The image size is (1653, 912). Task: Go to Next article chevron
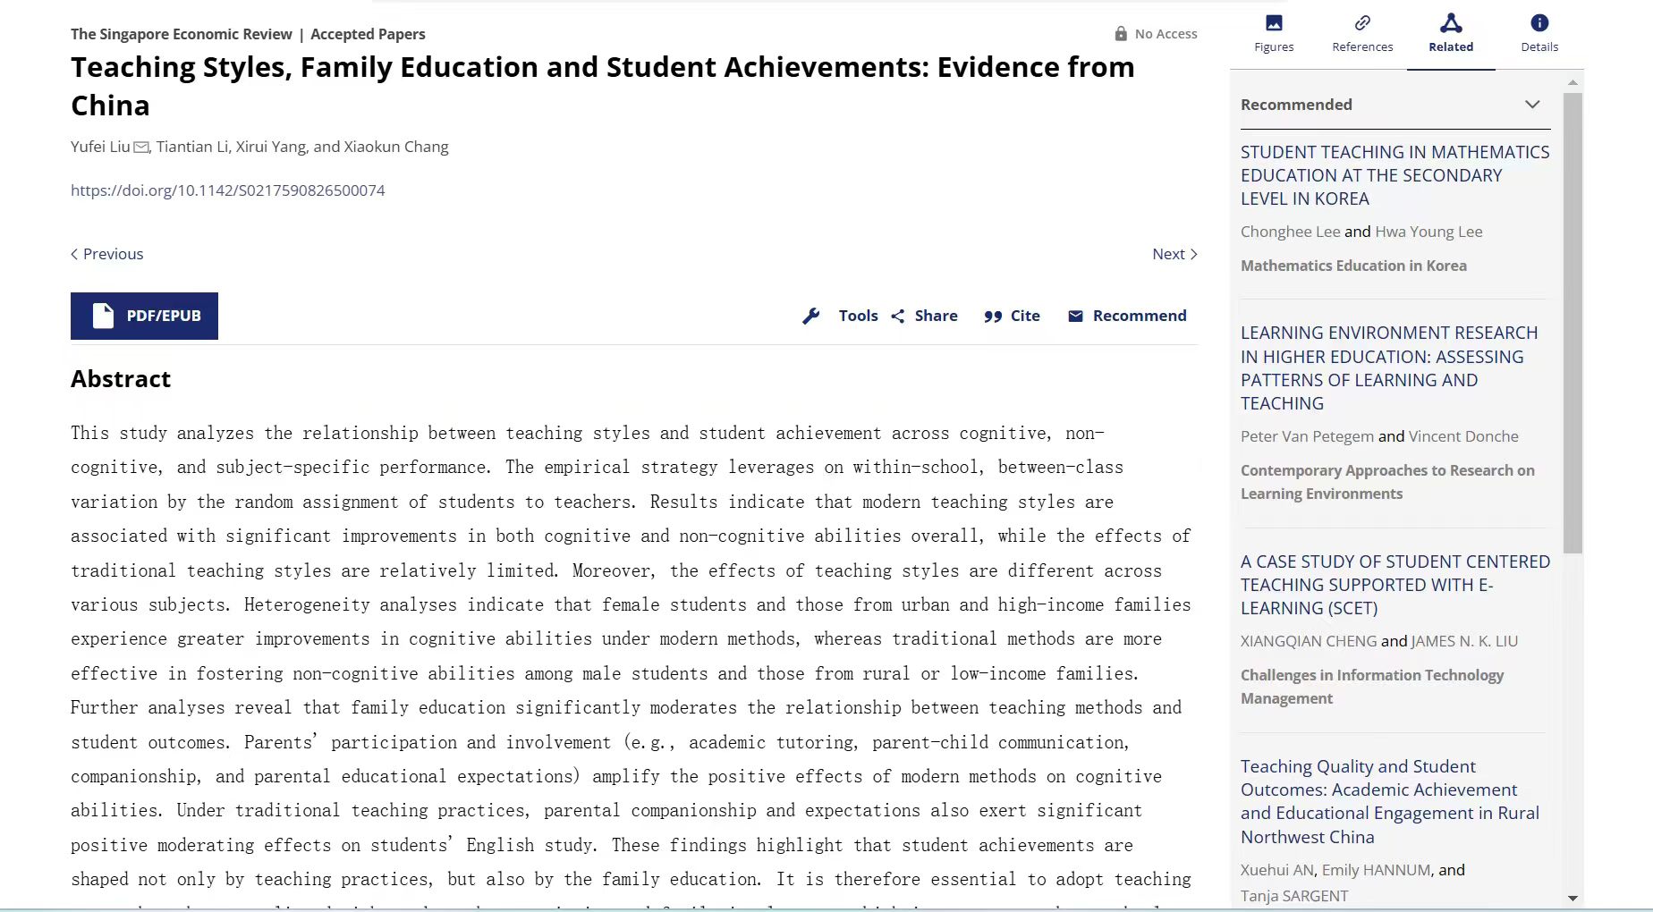(1193, 254)
